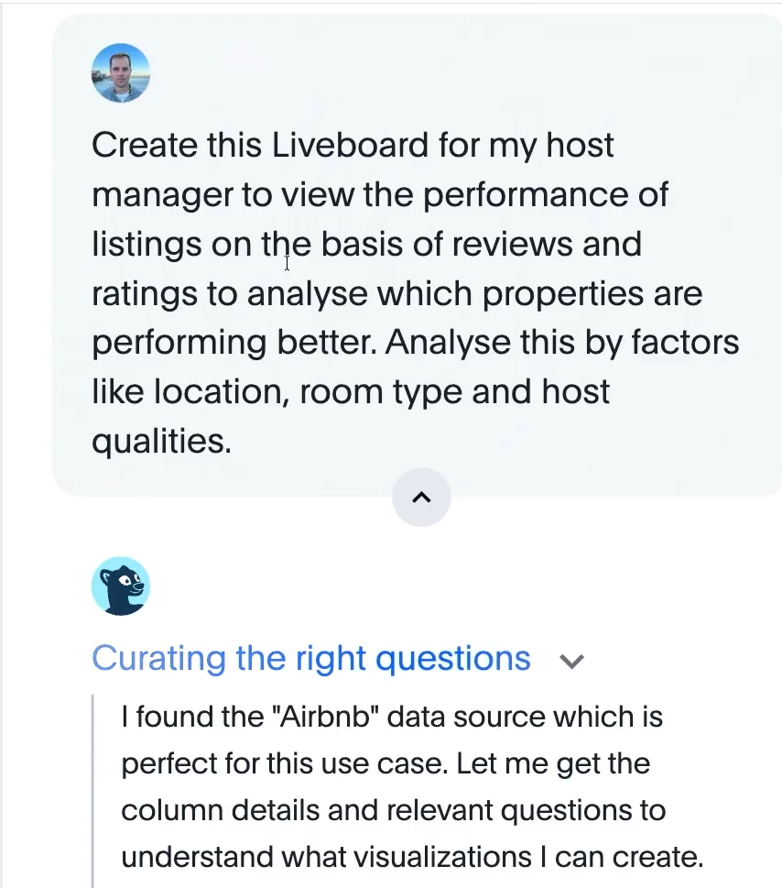Viewport: 782px width, 888px height.
Task: Click the vertical quote bar beside the reasoning
Action: click(x=93, y=788)
